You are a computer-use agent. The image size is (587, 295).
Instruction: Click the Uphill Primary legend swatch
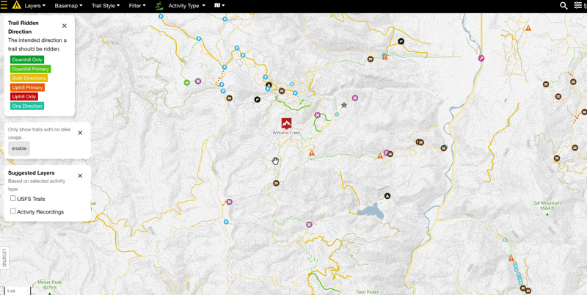27,87
